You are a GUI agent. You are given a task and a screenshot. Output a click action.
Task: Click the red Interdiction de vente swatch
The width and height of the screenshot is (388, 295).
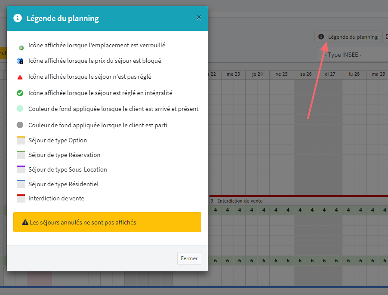[x=21, y=199]
